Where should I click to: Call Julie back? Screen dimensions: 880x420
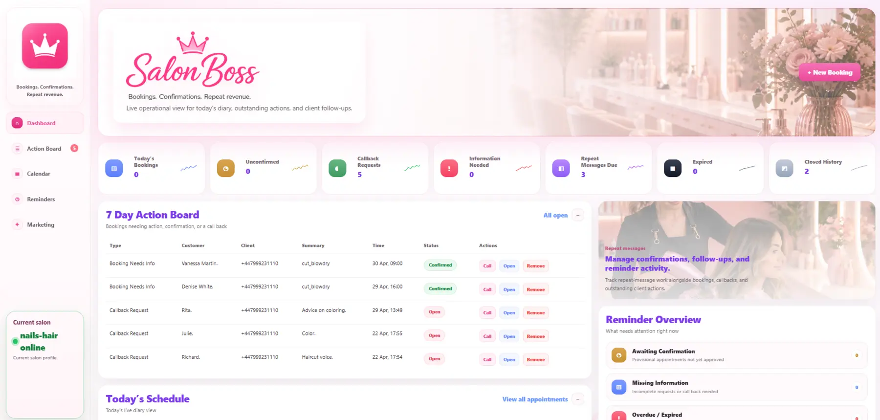point(487,336)
